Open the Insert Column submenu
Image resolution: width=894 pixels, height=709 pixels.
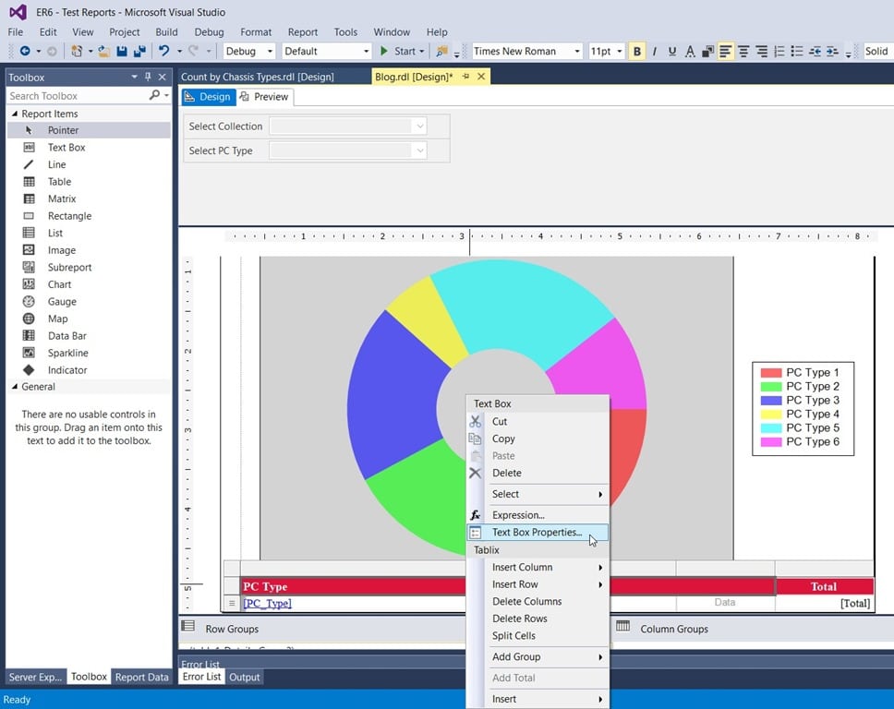(x=538, y=567)
